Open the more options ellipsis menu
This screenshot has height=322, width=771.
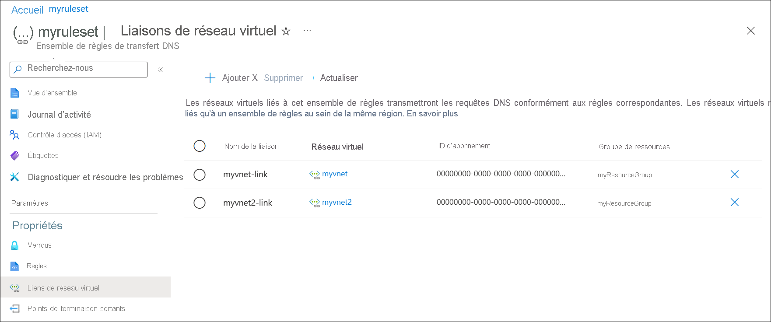(x=307, y=31)
